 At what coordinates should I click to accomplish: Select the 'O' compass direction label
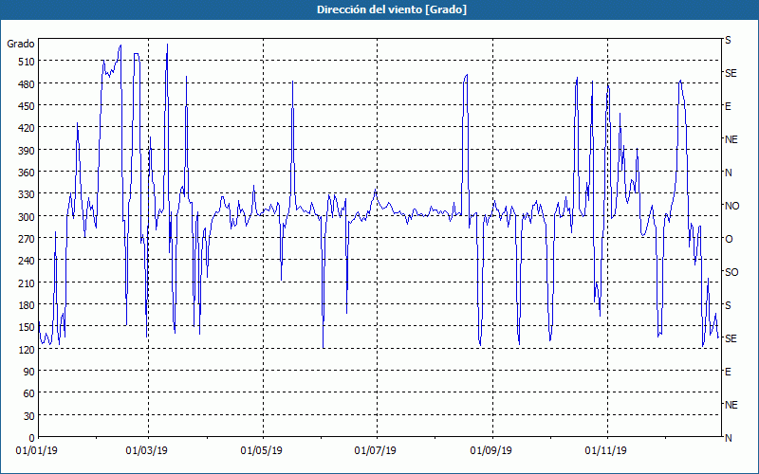coord(729,240)
